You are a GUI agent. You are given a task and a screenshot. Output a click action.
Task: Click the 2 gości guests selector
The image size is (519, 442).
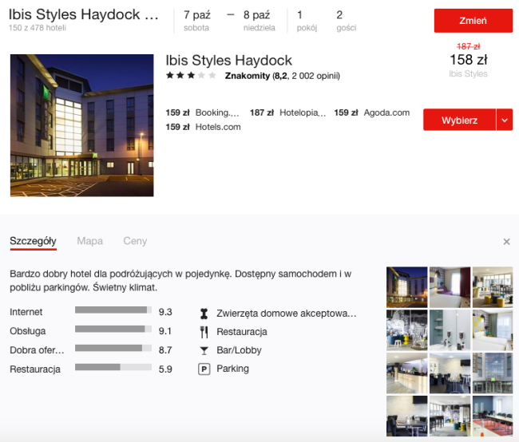(347, 21)
